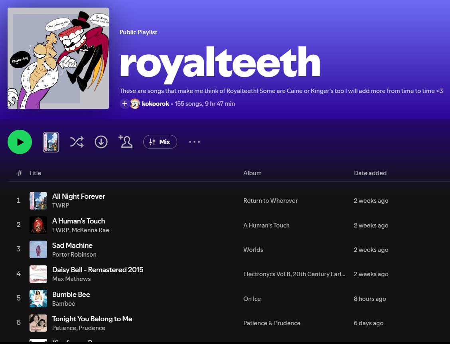Click track number 5
The width and height of the screenshot is (450, 344).
click(19, 298)
